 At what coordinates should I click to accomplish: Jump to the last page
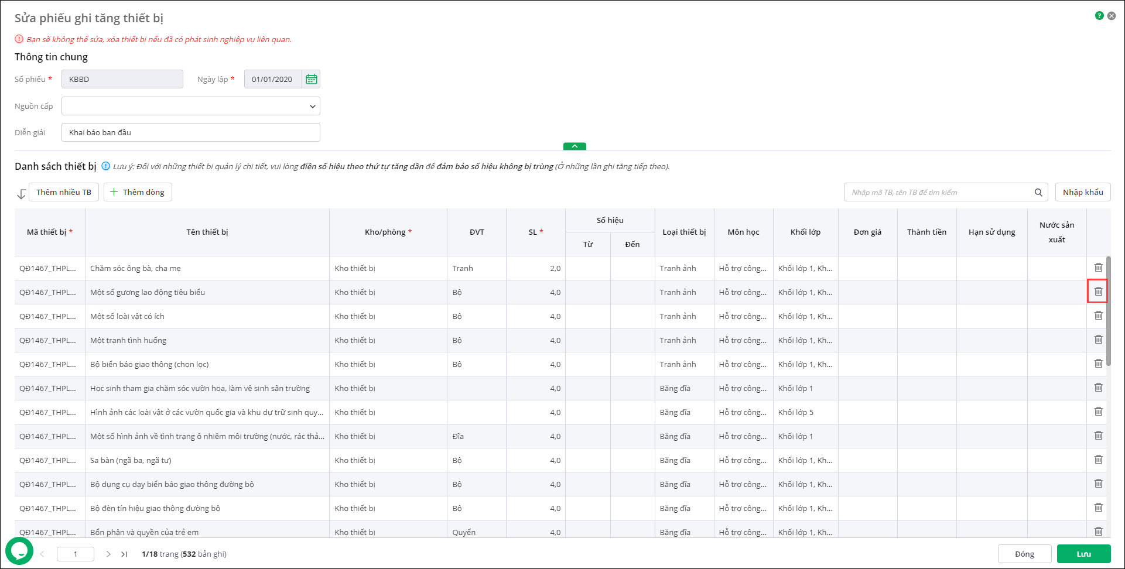tap(124, 554)
